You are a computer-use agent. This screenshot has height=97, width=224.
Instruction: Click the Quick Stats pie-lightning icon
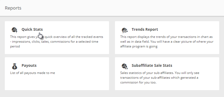coord(14,30)
